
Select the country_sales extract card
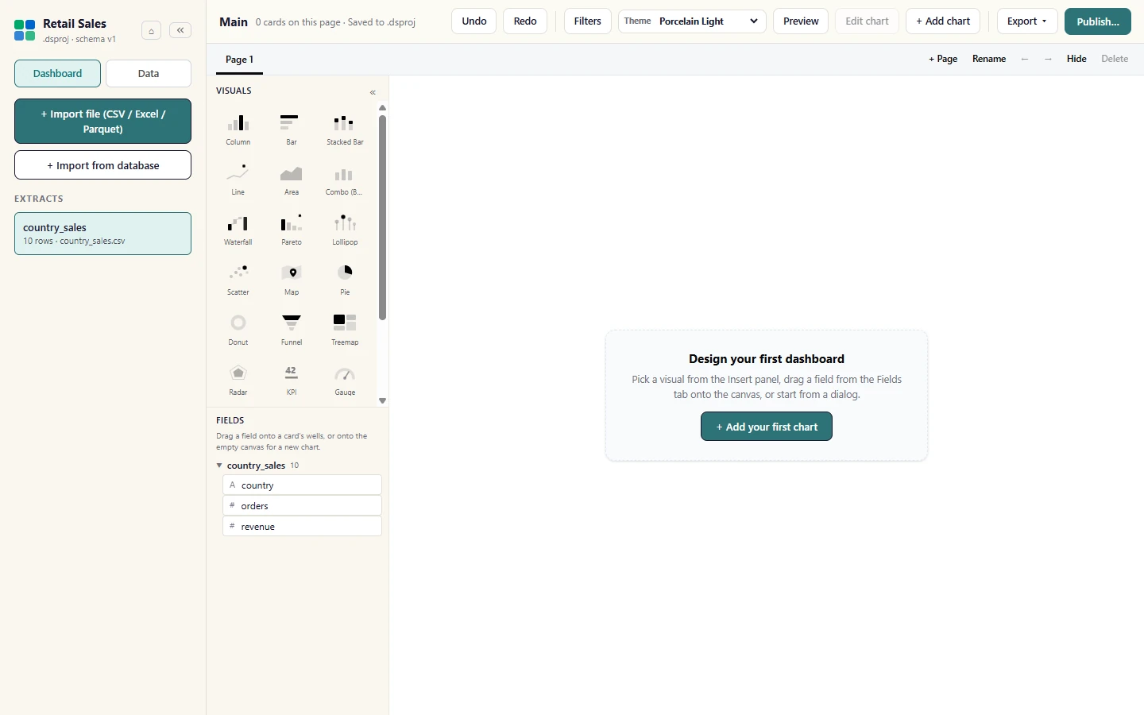pyautogui.click(x=102, y=234)
